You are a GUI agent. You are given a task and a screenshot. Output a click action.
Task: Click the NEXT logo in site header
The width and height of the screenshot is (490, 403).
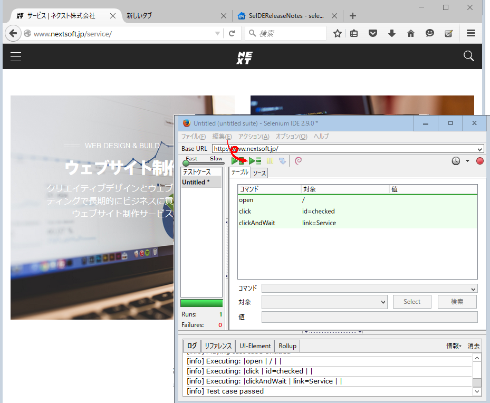(x=244, y=58)
